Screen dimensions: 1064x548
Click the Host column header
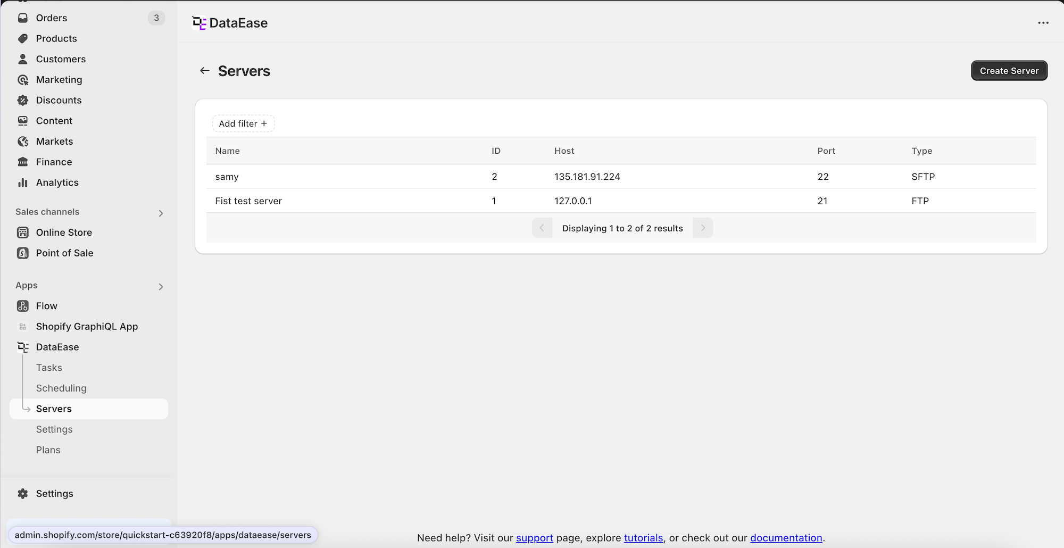point(564,151)
